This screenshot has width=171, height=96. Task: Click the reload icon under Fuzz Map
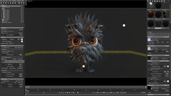coord(156,79)
